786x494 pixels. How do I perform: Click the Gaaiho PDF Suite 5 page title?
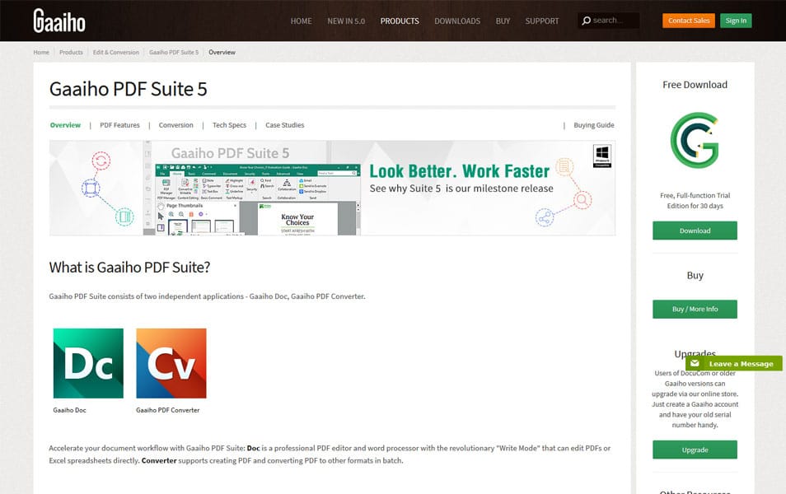coord(128,89)
